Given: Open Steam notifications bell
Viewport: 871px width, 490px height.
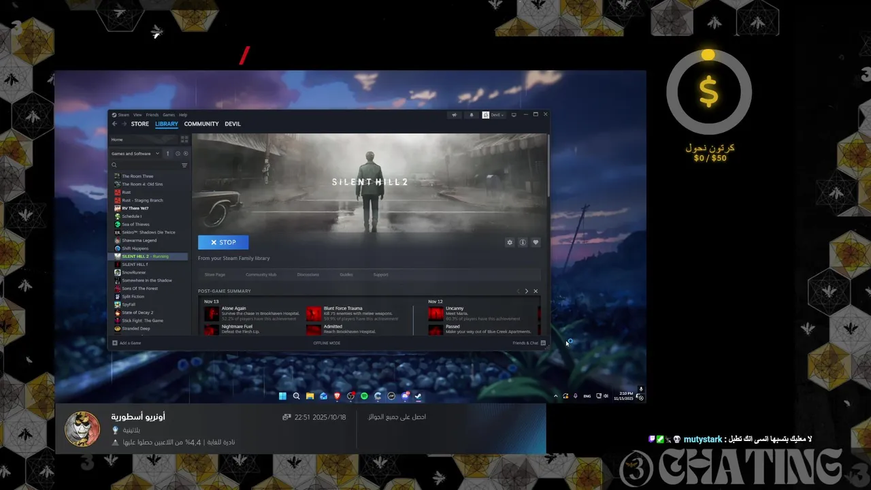Looking at the screenshot, I should coord(472,115).
